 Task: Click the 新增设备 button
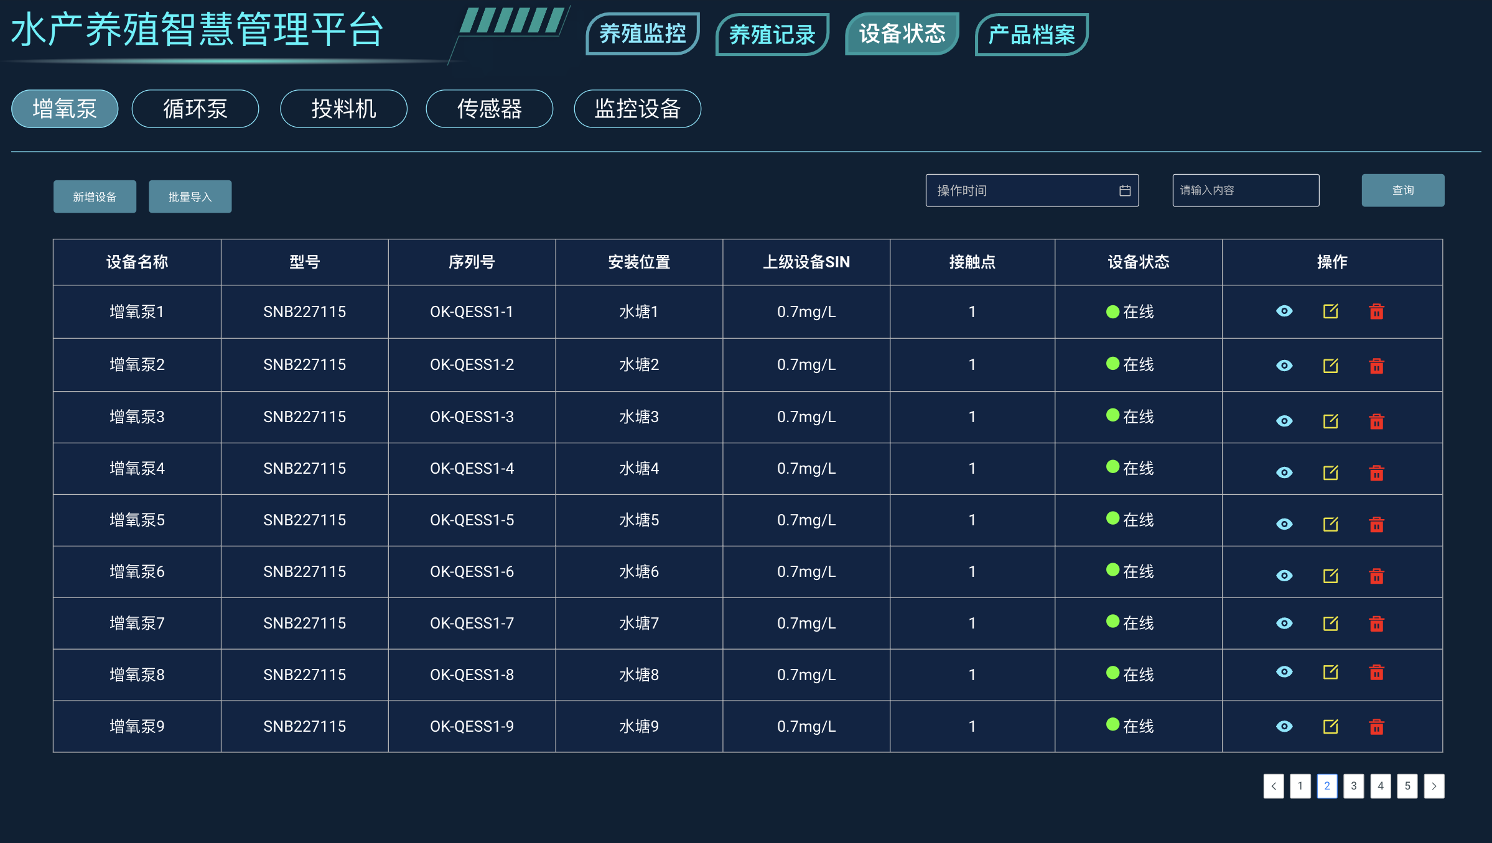[95, 196]
